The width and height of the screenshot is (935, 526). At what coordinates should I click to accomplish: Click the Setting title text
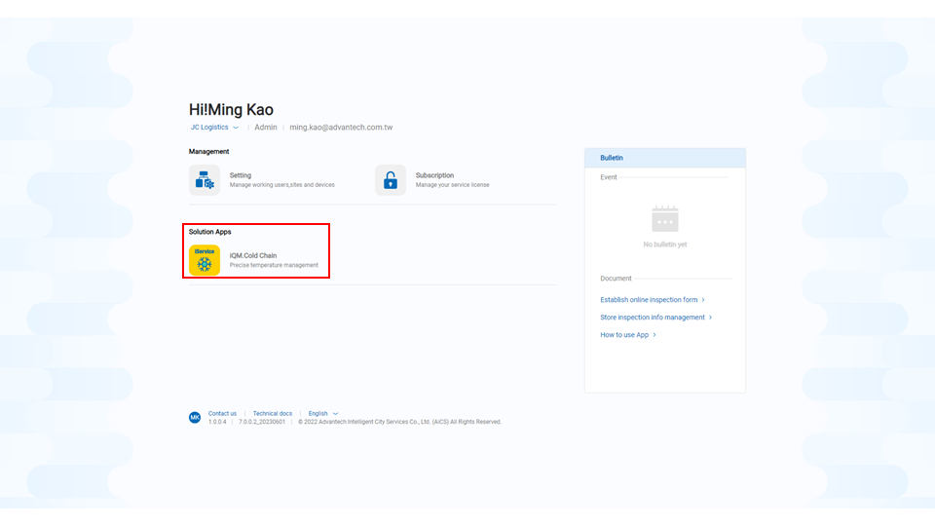(x=241, y=175)
